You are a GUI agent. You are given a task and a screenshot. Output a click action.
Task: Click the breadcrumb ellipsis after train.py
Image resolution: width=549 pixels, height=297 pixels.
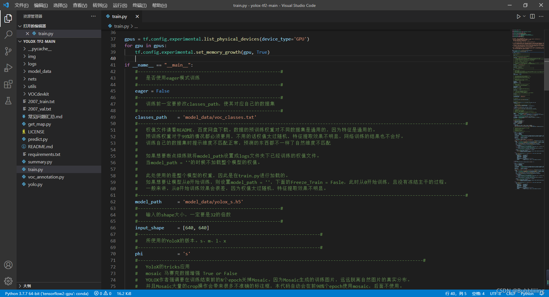[x=136, y=26]
